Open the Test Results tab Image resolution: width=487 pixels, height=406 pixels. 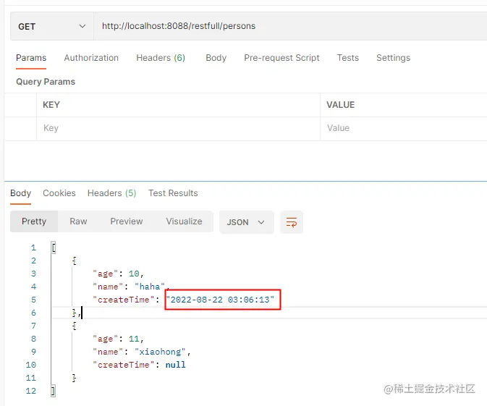(x=173, y=193)
